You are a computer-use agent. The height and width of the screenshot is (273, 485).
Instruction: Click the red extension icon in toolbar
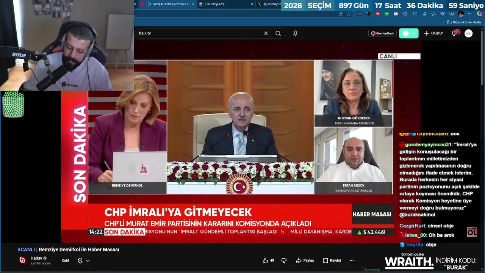pos(378,14)
